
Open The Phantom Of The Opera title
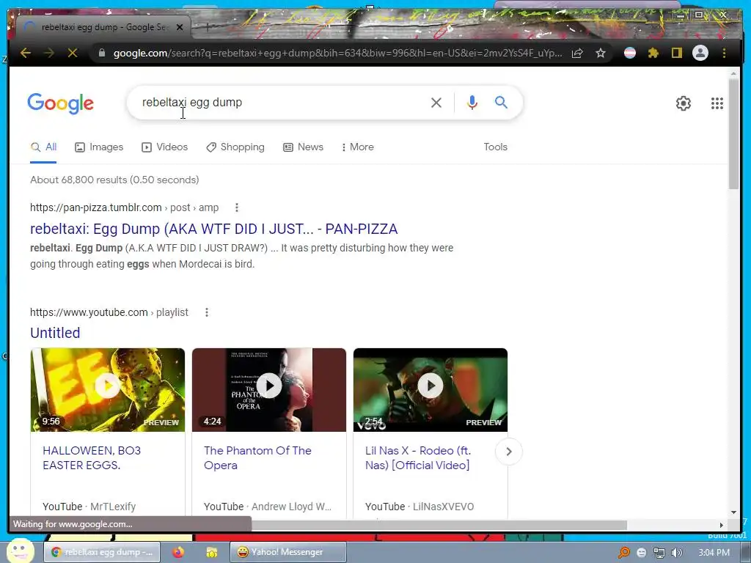pyautogui.click(x=257, y=457)
